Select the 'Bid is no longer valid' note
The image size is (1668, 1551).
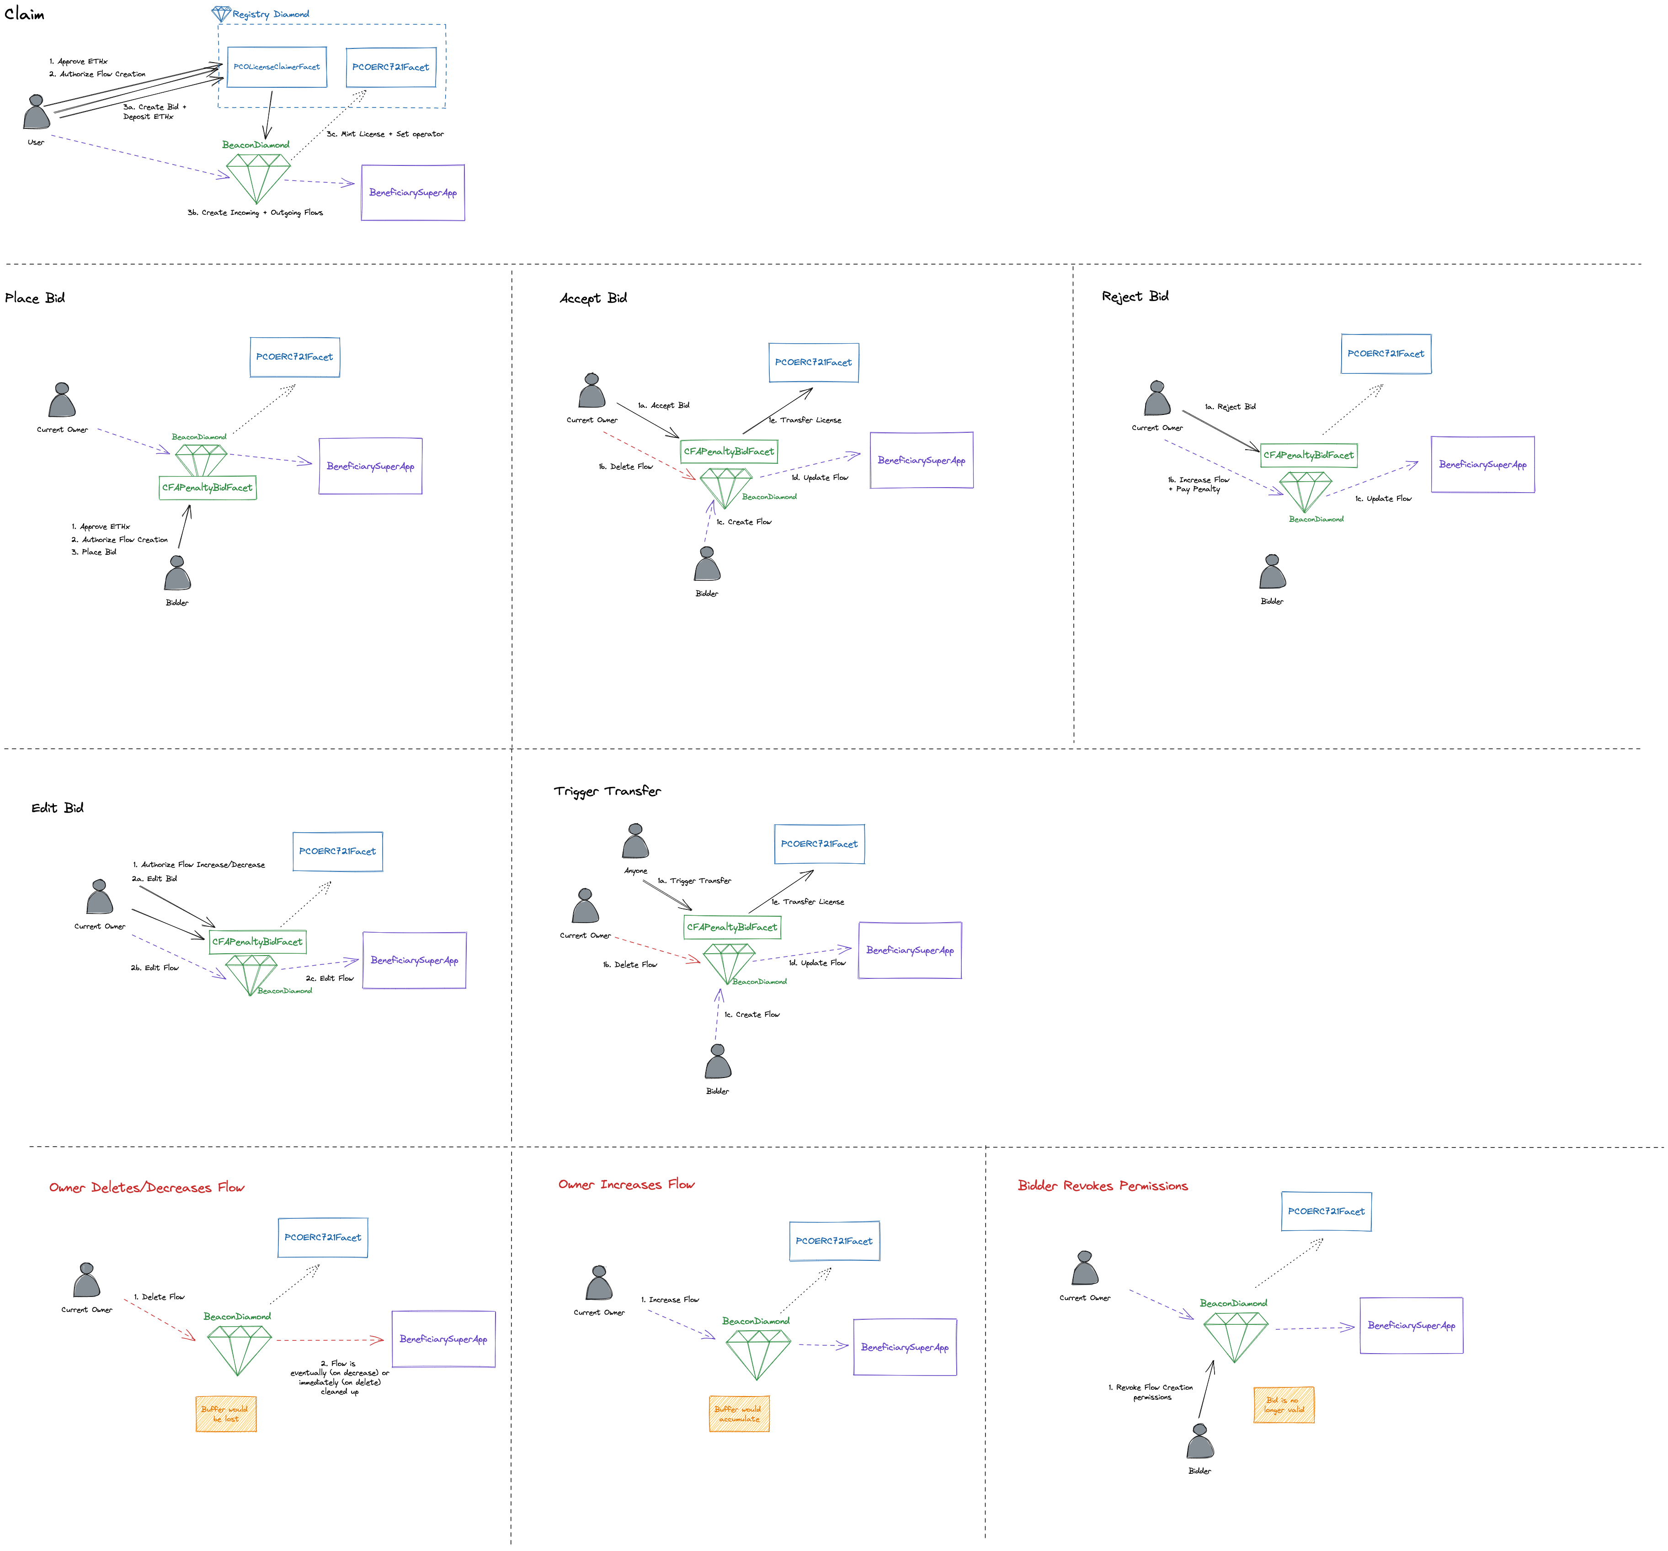[x=1284, y=1405]
